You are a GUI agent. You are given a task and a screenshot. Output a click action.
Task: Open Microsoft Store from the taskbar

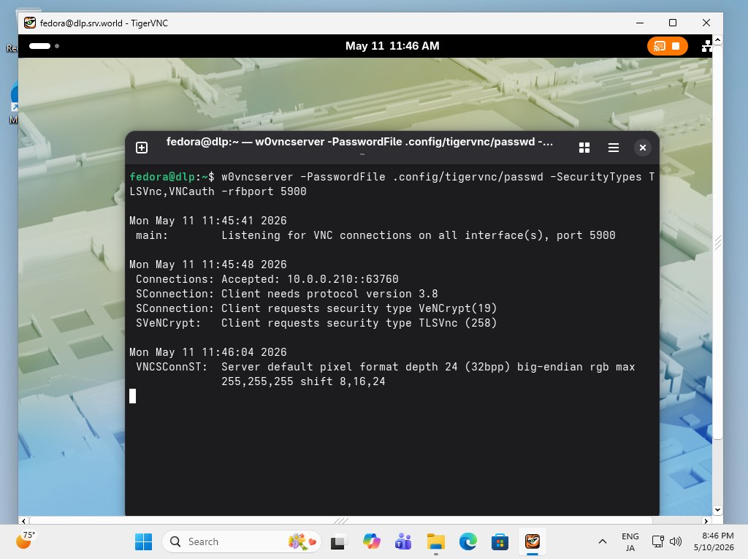[500, 541]
